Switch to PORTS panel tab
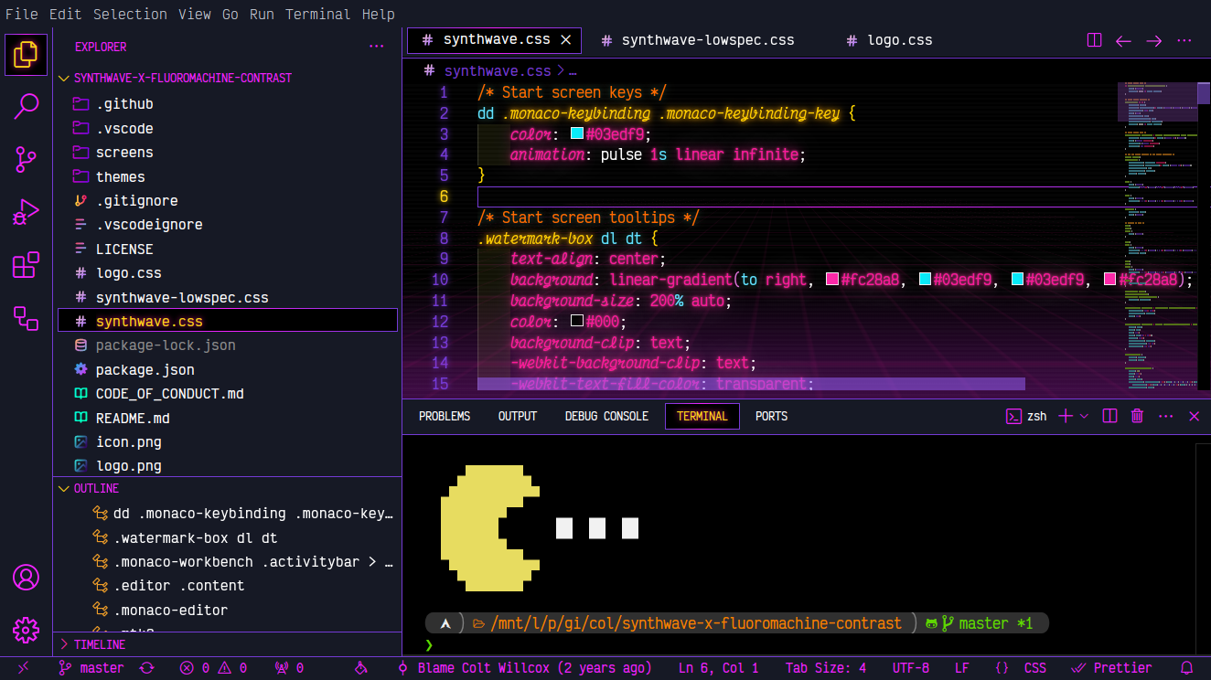The width and height of the screenshot is (1211, 680). click(771, 416)
